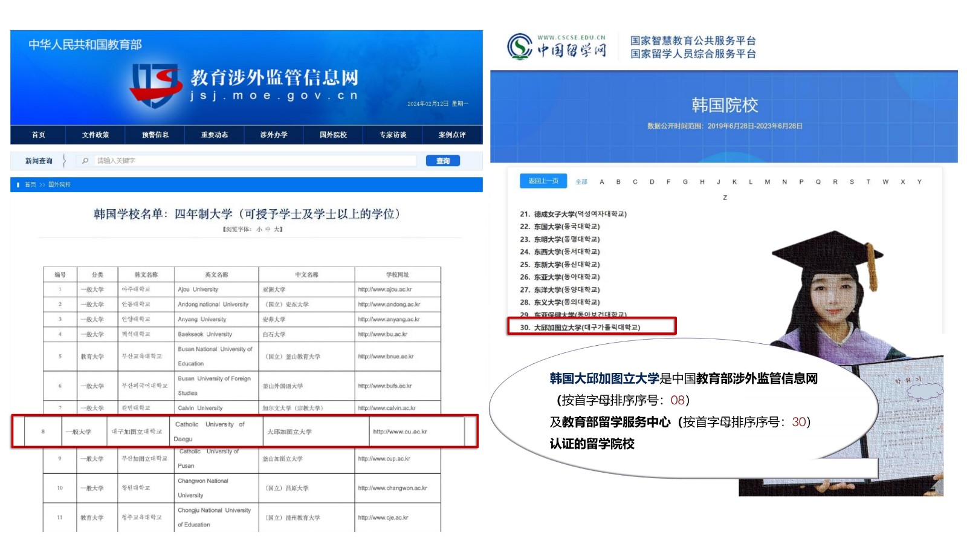The width and height of the screenshot is (967, 544).
Task: Open list entry 30. 大邱加图立大学
Action: pyautogui.click(x=580, y=328)
